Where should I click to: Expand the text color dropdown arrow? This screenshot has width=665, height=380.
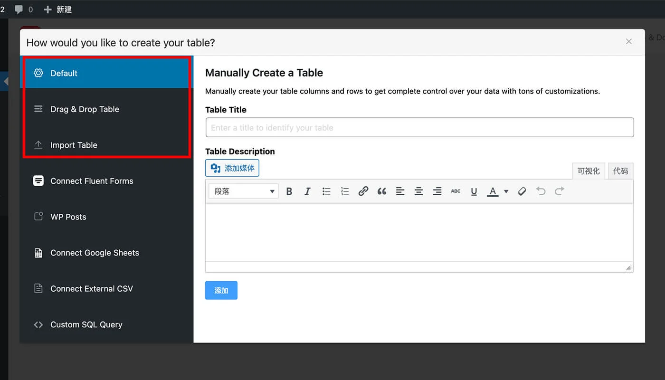[506, 191]
